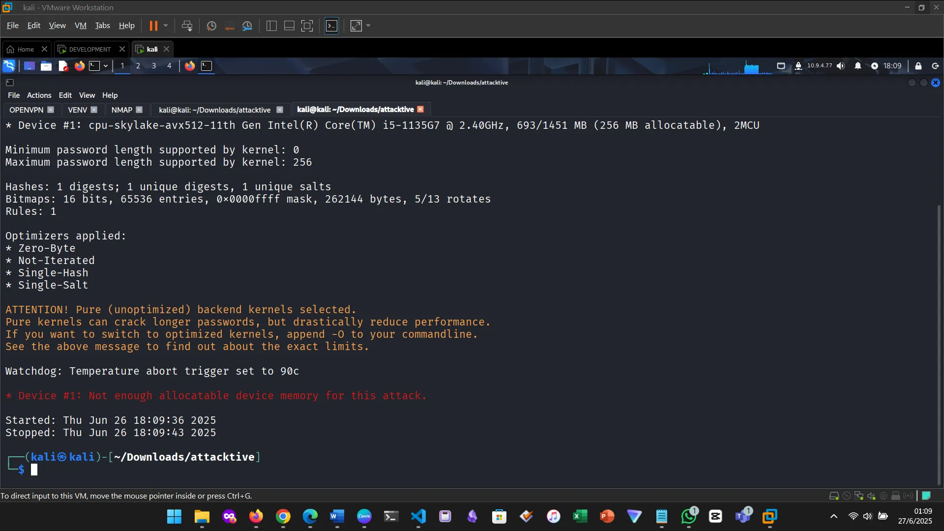Switch to workspace 3 on the Kali panel

154,65
